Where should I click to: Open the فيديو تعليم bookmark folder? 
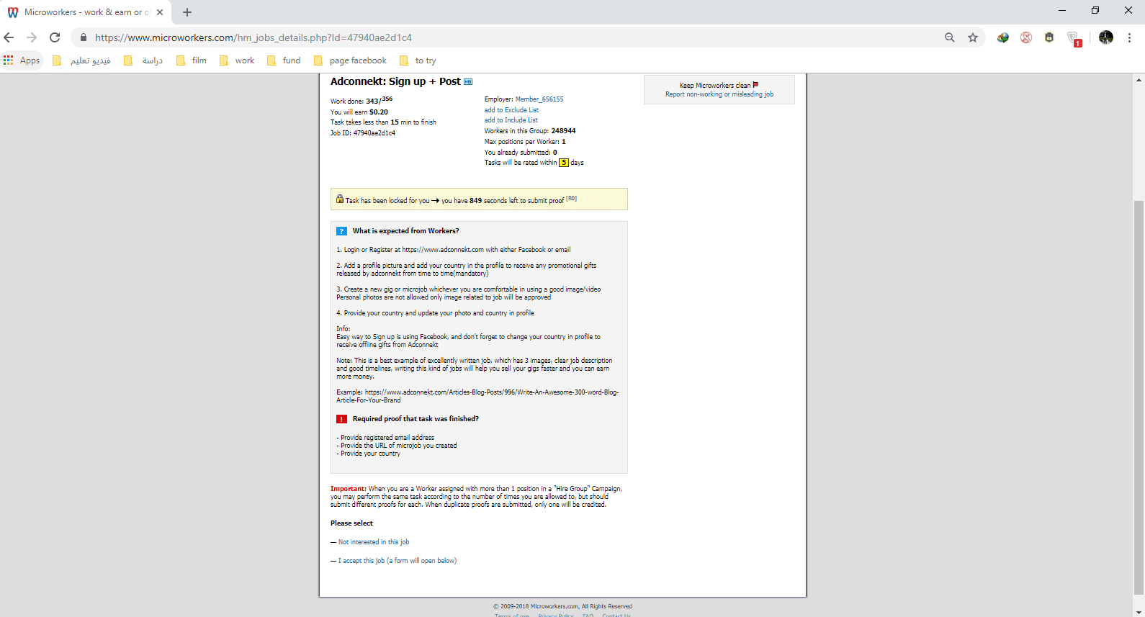(x=82, y=60)
